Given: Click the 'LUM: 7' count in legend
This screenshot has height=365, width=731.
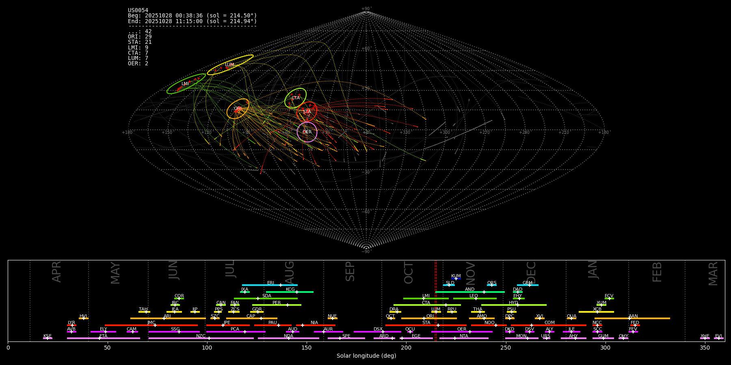Looking at the screenshot, I should click(x=138, y=58).
